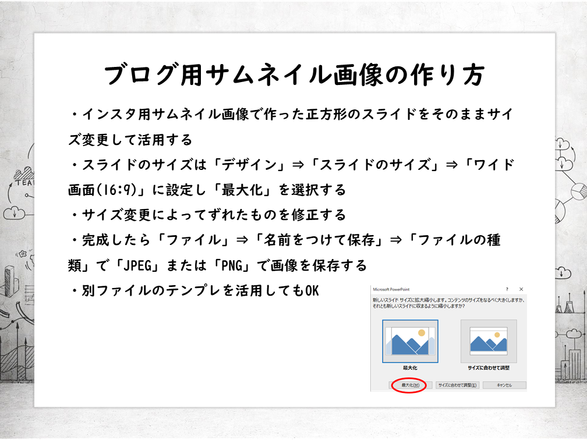
Task: Click the bold サイズに合わせて調整 label under the preview
Action: point(488,368)
